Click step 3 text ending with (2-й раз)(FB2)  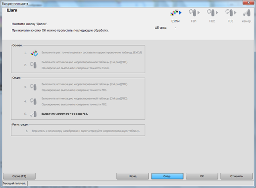point(85,84)
